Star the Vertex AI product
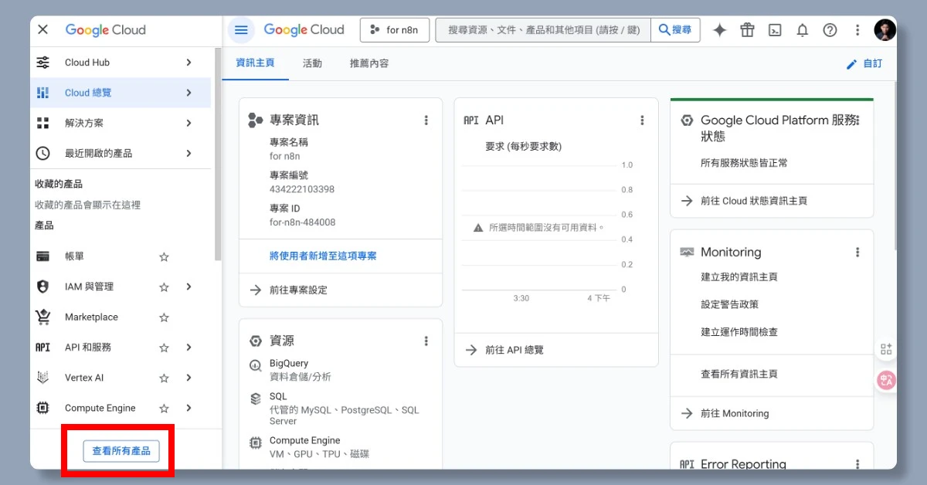Image resolution: width=927 pixels, height=485 pixels. coord(164,378)
